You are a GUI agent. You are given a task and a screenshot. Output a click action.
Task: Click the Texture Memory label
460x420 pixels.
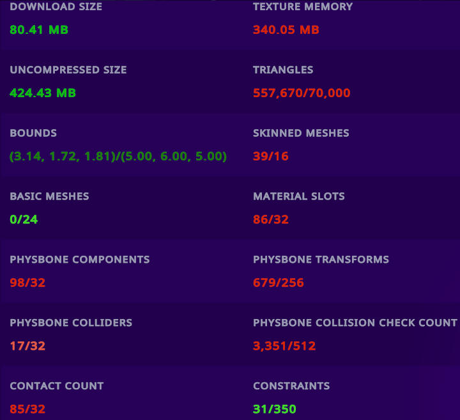tap(303, 7)
